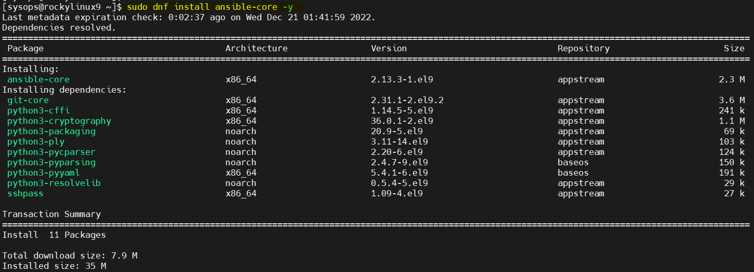Click the '69 k' size of python3-packaging

(734, 131)
